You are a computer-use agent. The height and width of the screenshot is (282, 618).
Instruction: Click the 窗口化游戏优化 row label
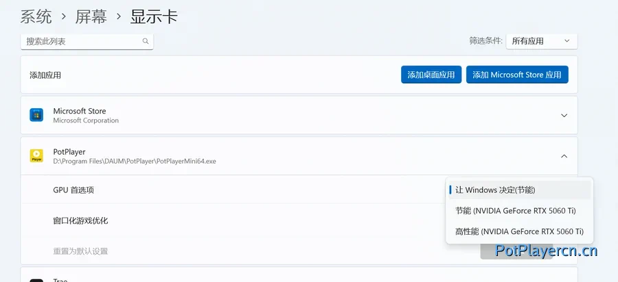[x=80, y=220]
